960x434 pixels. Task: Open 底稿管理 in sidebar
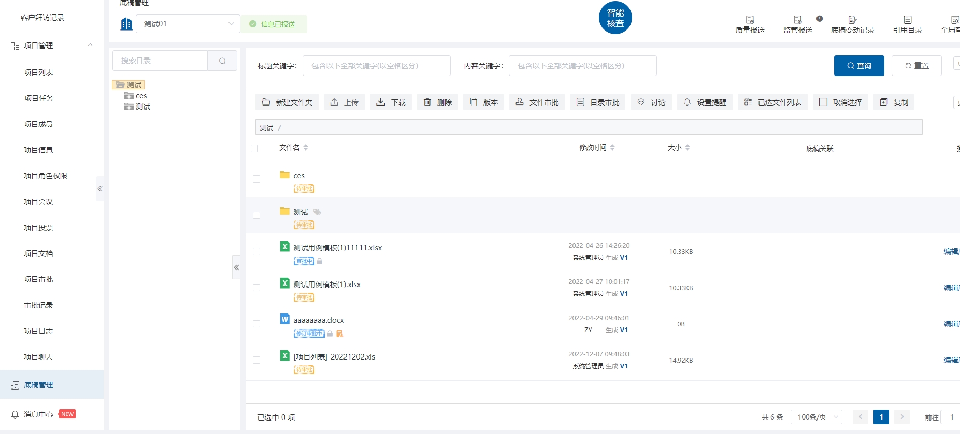52,384
